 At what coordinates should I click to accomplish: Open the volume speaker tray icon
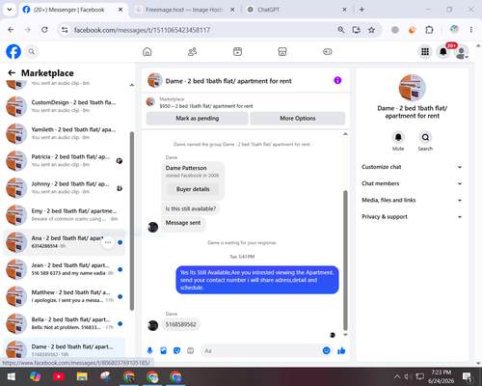pos(408,376)
